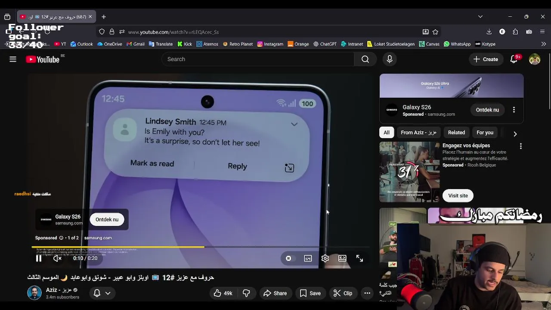This screenshot has height=310, width=551.
Task: Open the Canvas bookmark
Action: pos(429,44)
